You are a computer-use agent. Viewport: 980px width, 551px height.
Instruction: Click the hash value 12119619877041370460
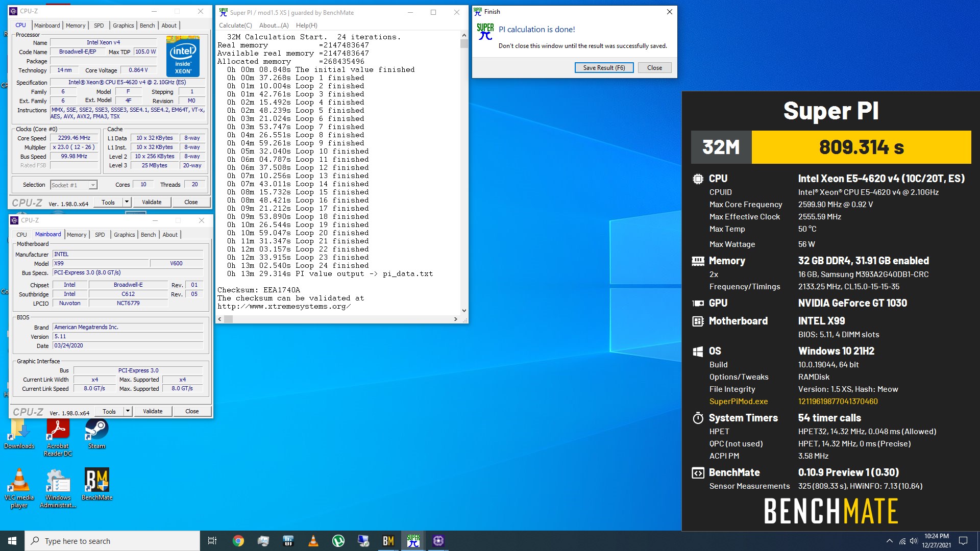838,402
